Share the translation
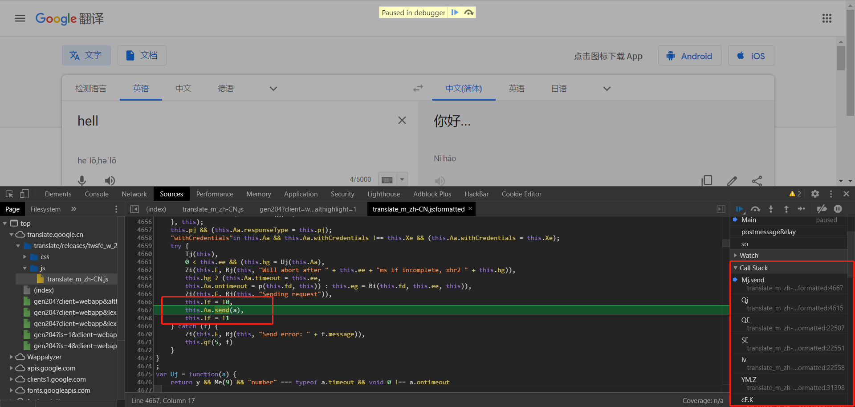The height and width of the screenshot is (407, 855). (x=757, y=180)
